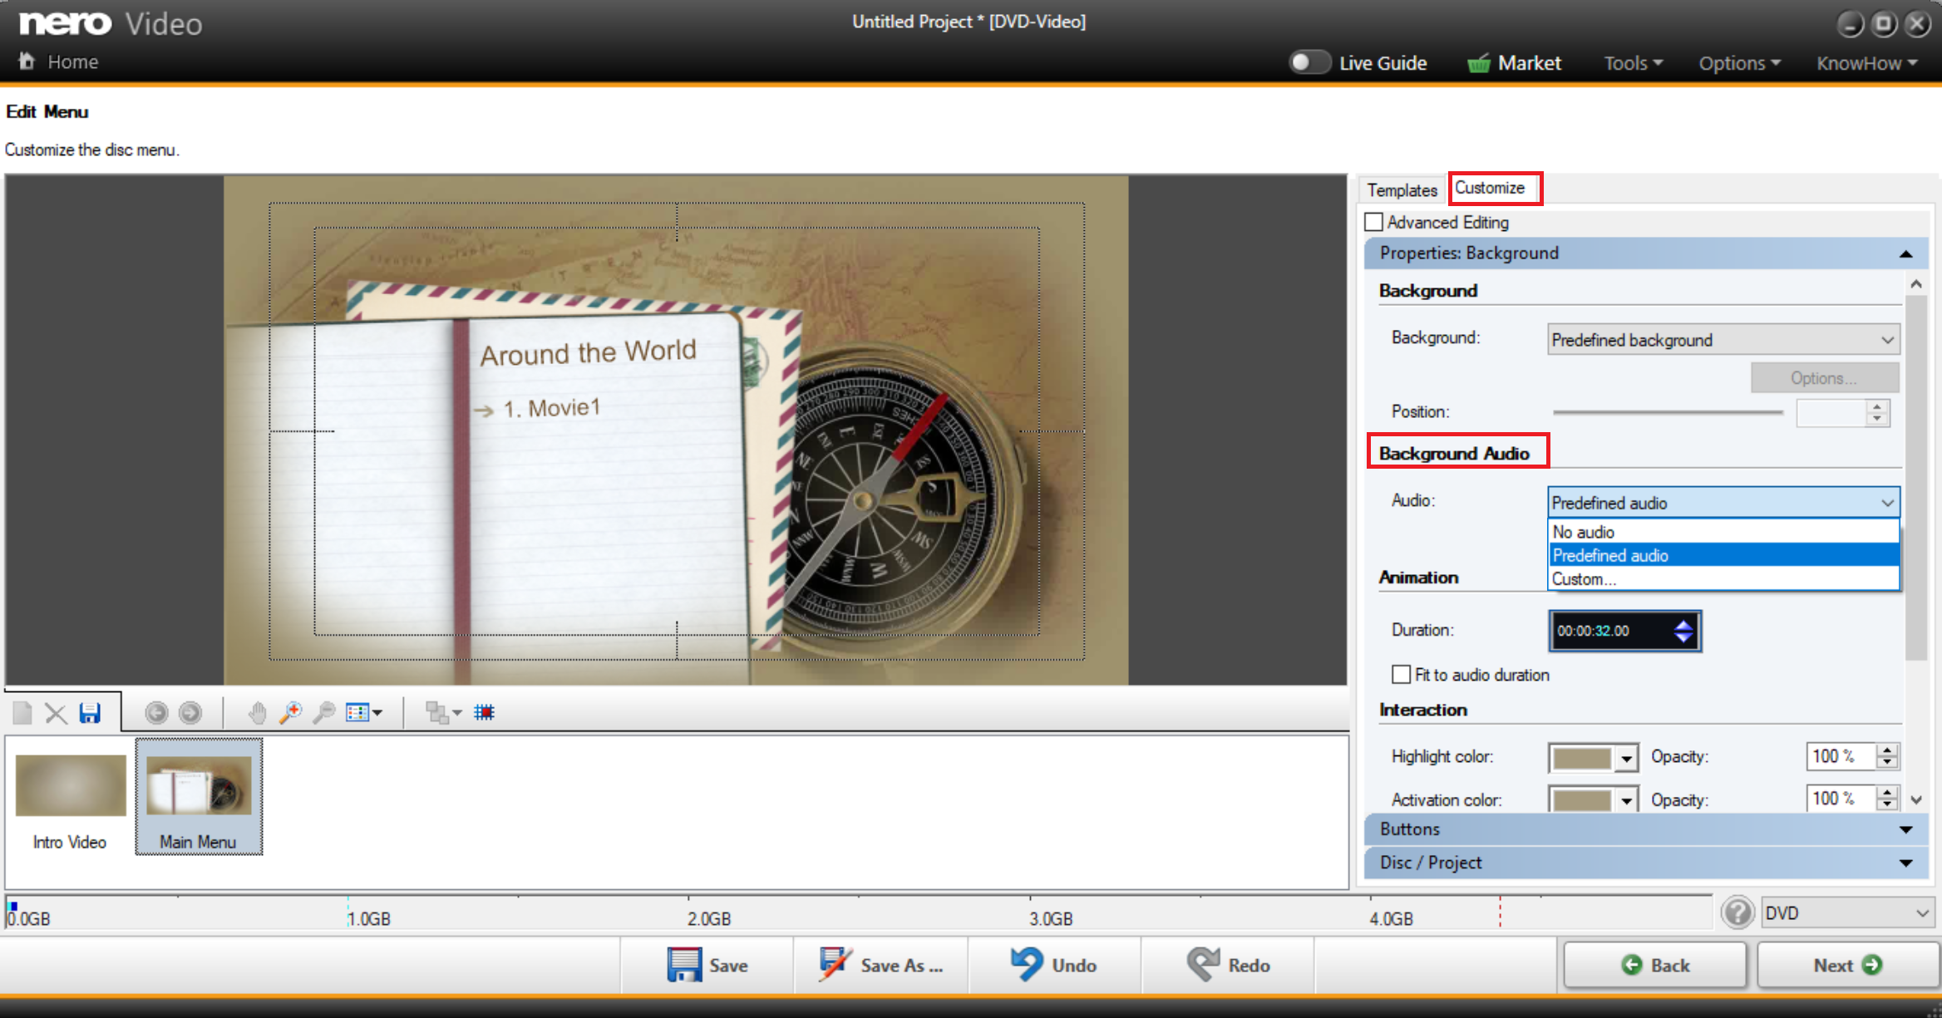The height and width of the screenshot is (1018, 1942).
Task: Enable the Advanced Editing checkbox
Action: [1373, 222]
